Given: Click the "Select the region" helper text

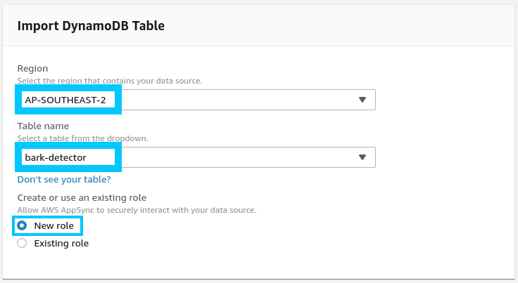Looking at the screenshot, I should pos(109,81).
